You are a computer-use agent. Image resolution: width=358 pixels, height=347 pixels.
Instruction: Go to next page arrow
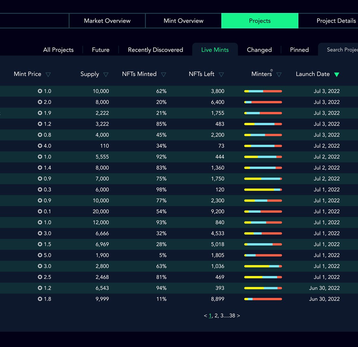tap(238, 316)
